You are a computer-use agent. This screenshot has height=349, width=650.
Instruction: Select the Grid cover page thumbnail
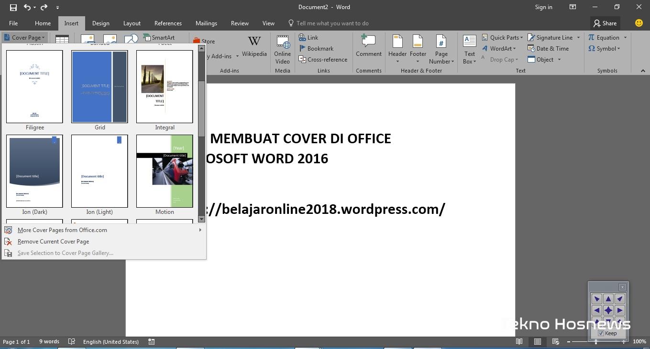99,86
